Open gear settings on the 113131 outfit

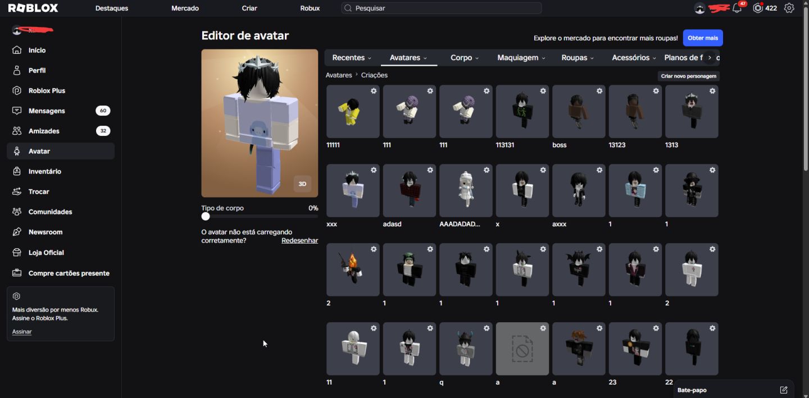pos(543,91)
